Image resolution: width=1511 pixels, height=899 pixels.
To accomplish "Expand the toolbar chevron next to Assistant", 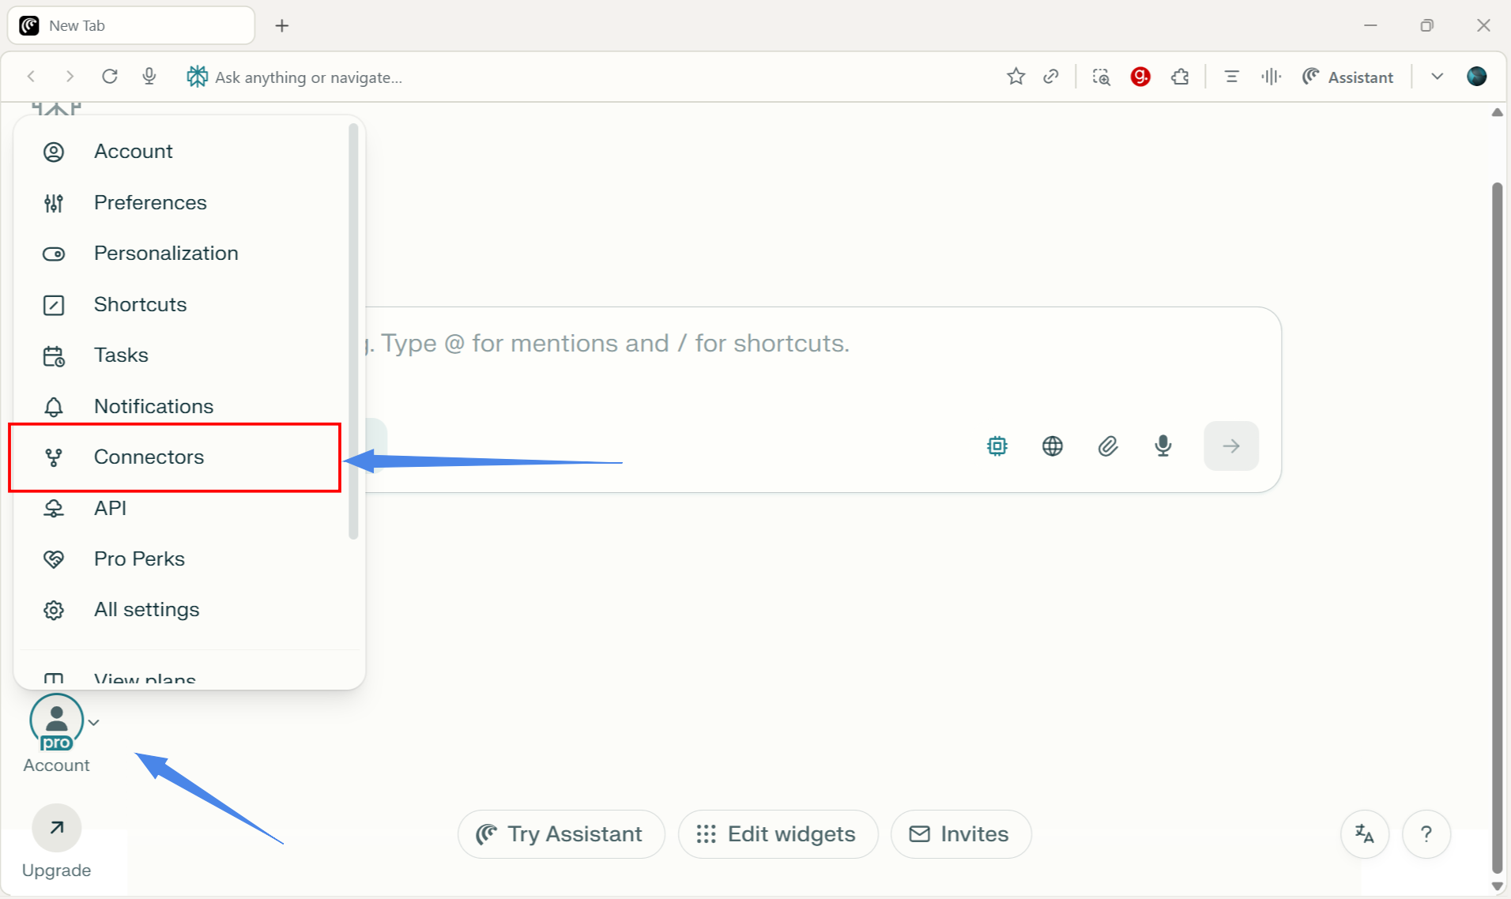I will pyautogui.click(x=1437, y=77).
